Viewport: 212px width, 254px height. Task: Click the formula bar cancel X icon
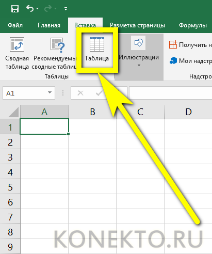click(x=80, y=93)
